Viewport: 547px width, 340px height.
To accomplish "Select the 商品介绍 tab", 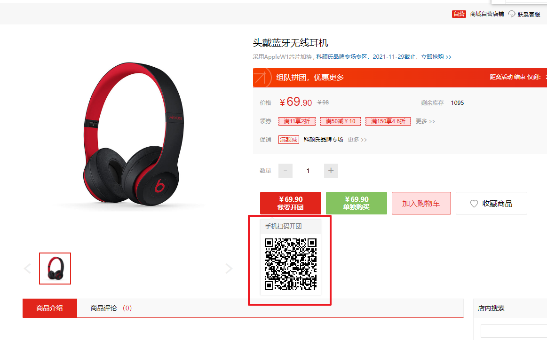I will pyautogui.click(x=50, y=308).
